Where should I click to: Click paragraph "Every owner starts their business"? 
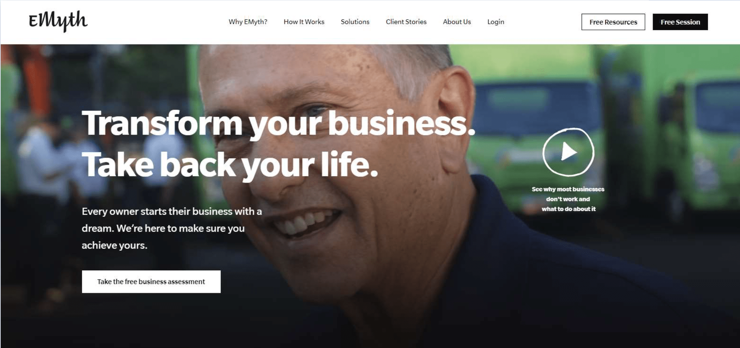pos(172,228)
